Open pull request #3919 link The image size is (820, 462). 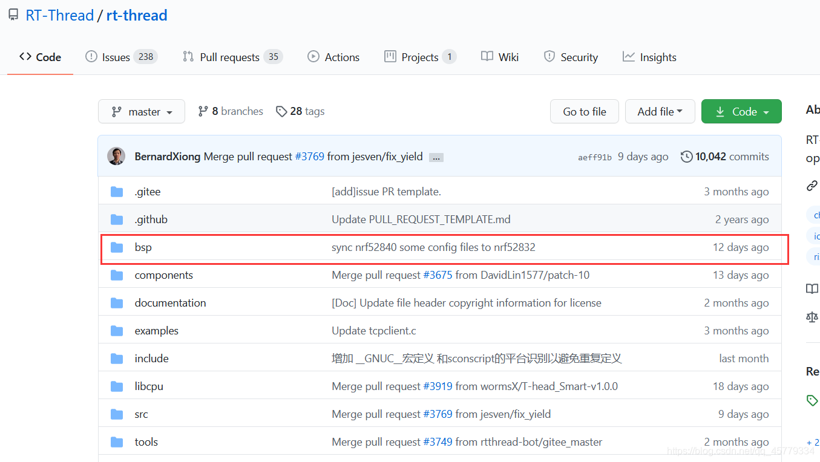(438, 386)
